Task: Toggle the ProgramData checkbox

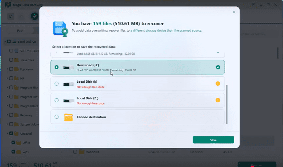Action: click(x=11, y=106)
